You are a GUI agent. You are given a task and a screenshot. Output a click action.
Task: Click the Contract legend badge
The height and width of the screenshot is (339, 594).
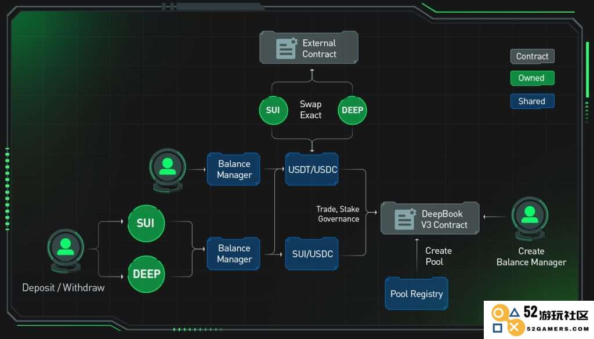coord(533,56)
